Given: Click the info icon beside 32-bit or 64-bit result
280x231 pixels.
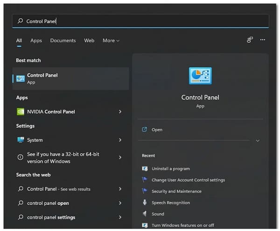Looking at the screenshot, I should point(21,157).
